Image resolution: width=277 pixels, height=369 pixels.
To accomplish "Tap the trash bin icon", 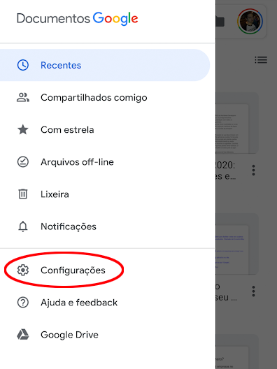I will pyautogui.click(x=23, y=194).
